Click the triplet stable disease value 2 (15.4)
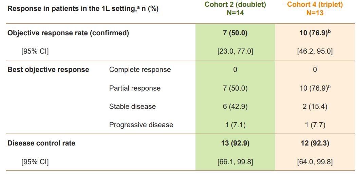 click(x=315, y=107)
